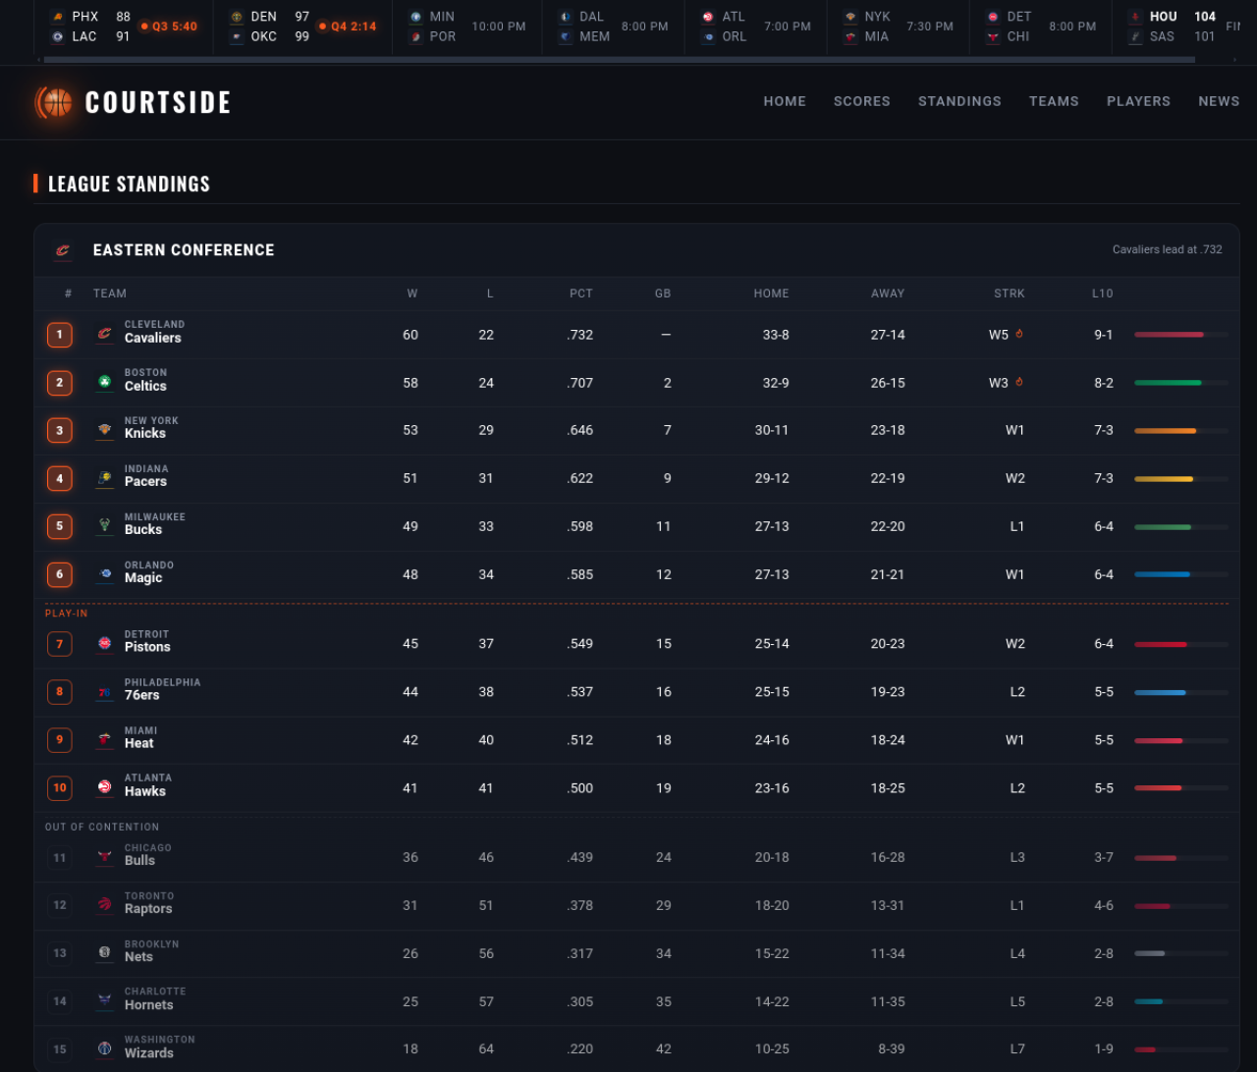This screenshot has height=1072, width=1257.
Task: Click the Miami Heat team logo in standings
Action: 105,739
